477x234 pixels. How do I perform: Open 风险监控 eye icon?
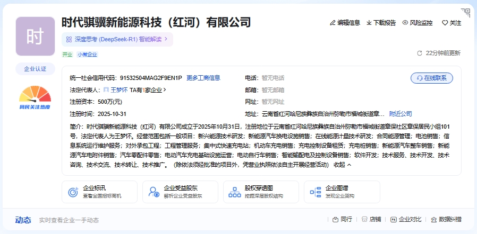click(405, 23)
